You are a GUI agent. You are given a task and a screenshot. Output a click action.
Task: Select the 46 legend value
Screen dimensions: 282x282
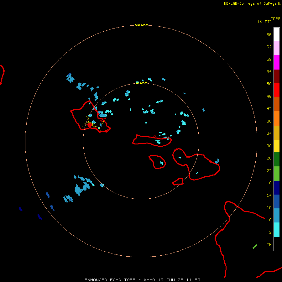pyautogui.click(x=269, y=96)
